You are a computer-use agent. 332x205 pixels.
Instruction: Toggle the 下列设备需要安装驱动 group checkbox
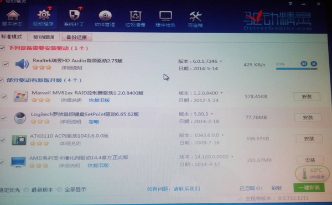click(2, 48)
